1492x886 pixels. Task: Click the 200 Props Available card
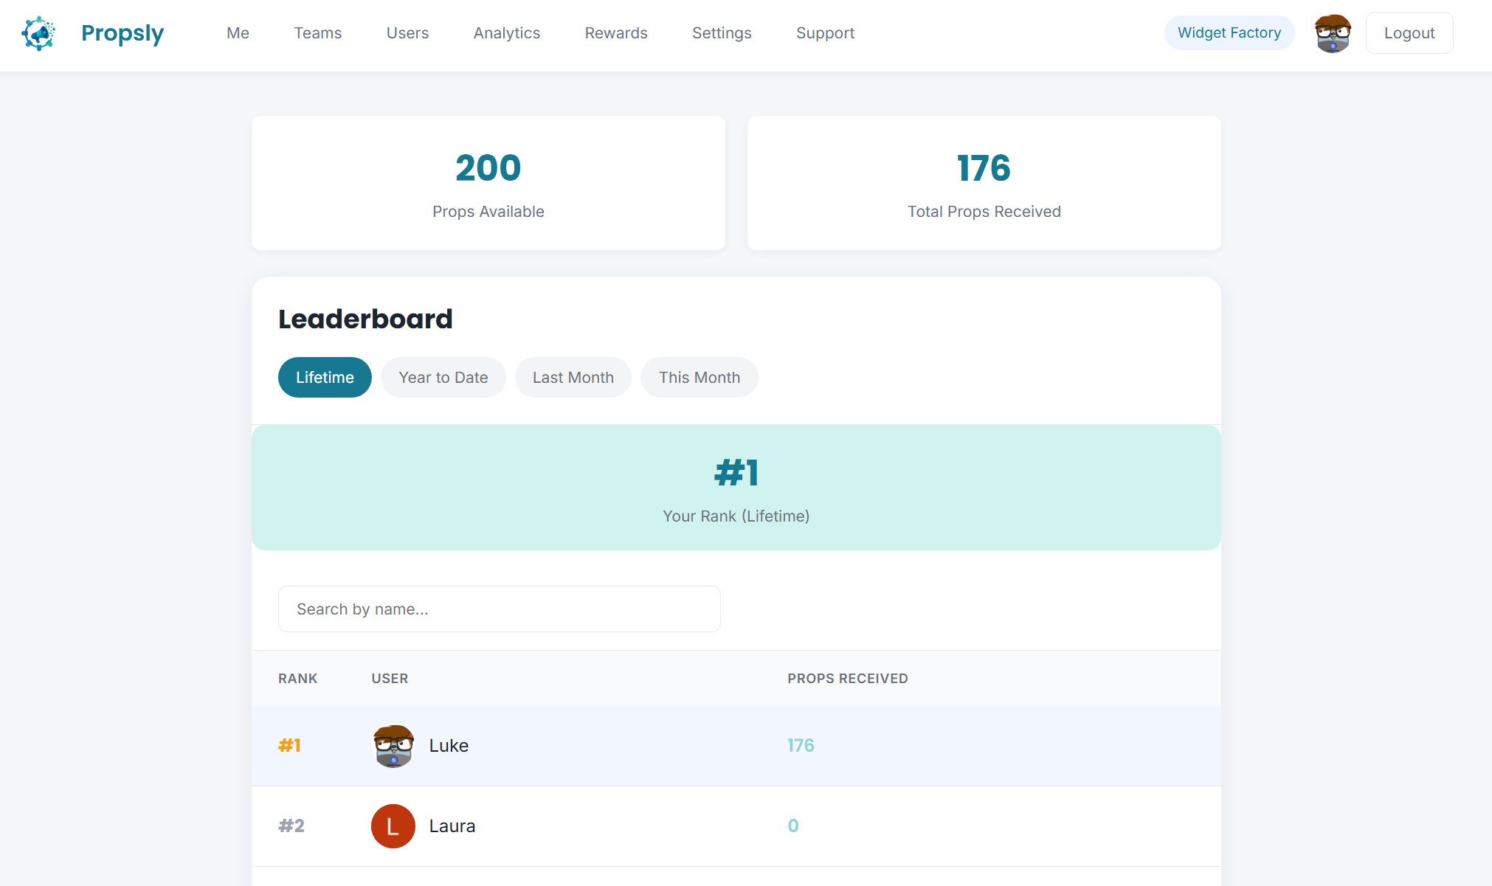(x=488, y=182)
